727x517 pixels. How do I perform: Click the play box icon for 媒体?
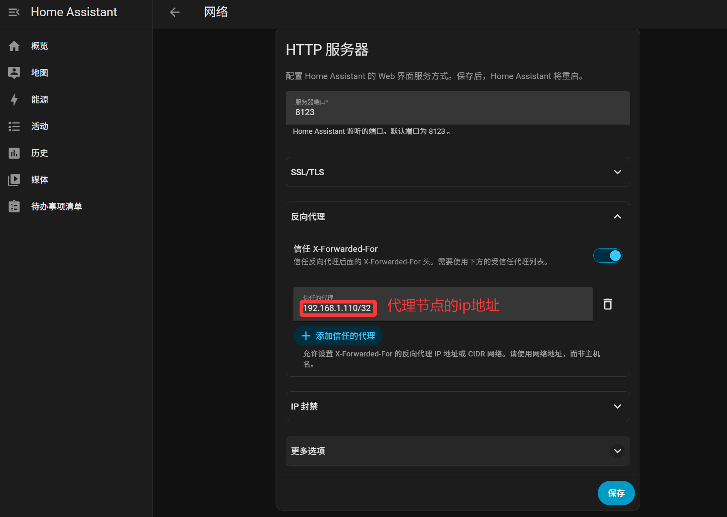pyautogui.click(x=14, y=180)
